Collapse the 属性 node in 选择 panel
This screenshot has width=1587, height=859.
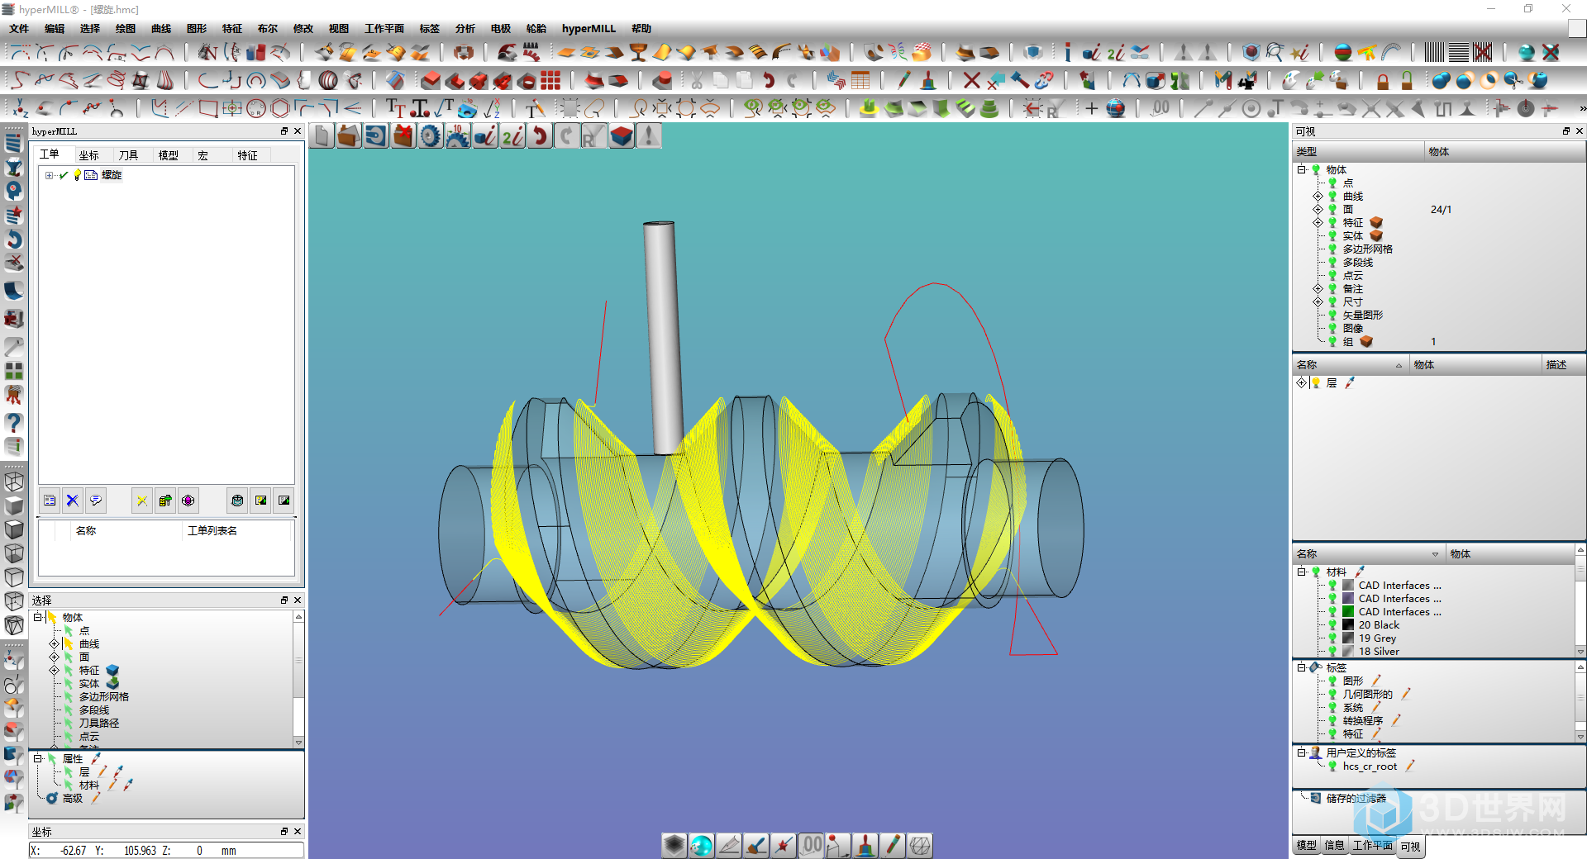pos(37,759)
